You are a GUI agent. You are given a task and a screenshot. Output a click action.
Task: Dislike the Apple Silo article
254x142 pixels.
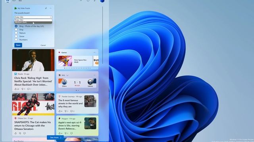click(65, 133)
